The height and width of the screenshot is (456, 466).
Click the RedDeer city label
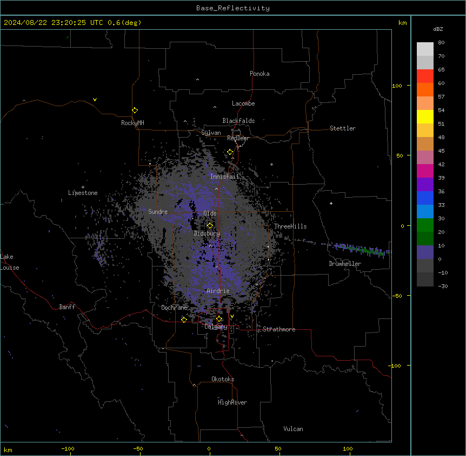238,138
